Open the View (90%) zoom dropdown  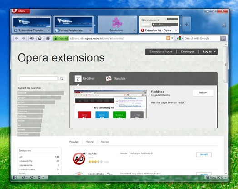coord(216,178)
